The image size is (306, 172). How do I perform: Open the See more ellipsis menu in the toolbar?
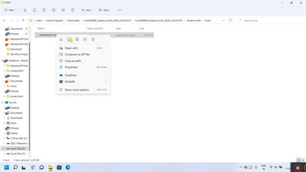tap(120, 10)
